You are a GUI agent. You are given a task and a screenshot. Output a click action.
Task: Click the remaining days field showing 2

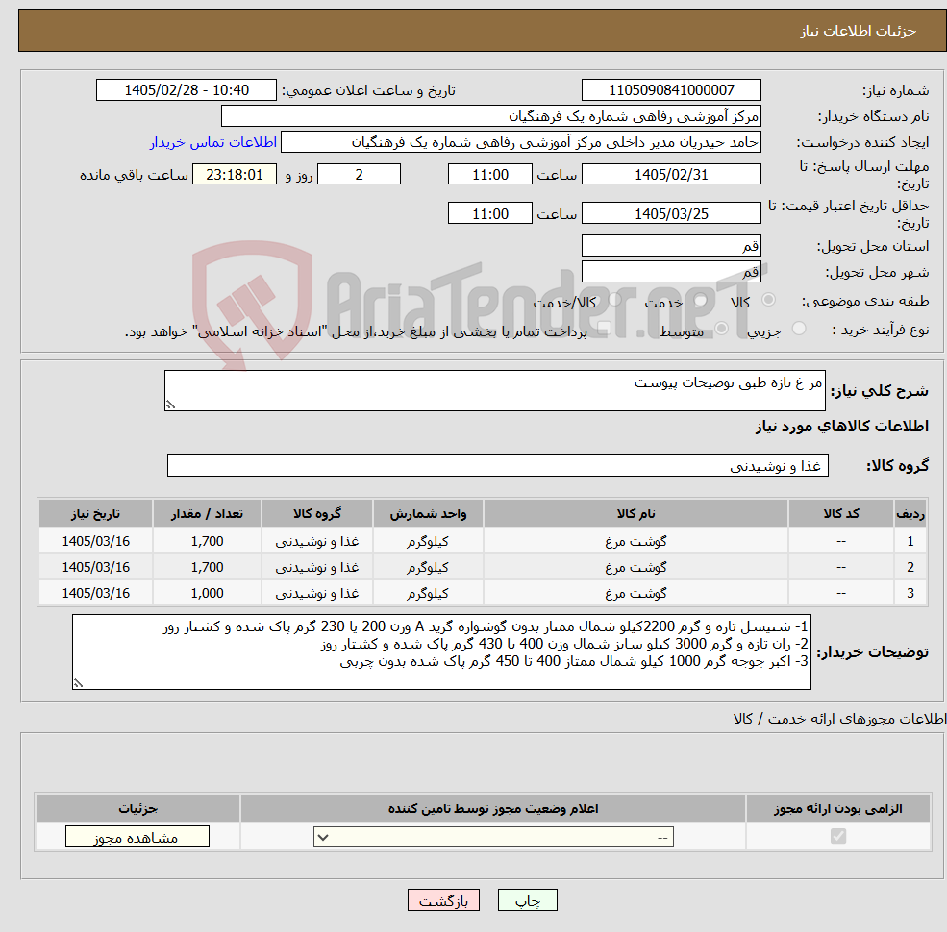point(359,175)
